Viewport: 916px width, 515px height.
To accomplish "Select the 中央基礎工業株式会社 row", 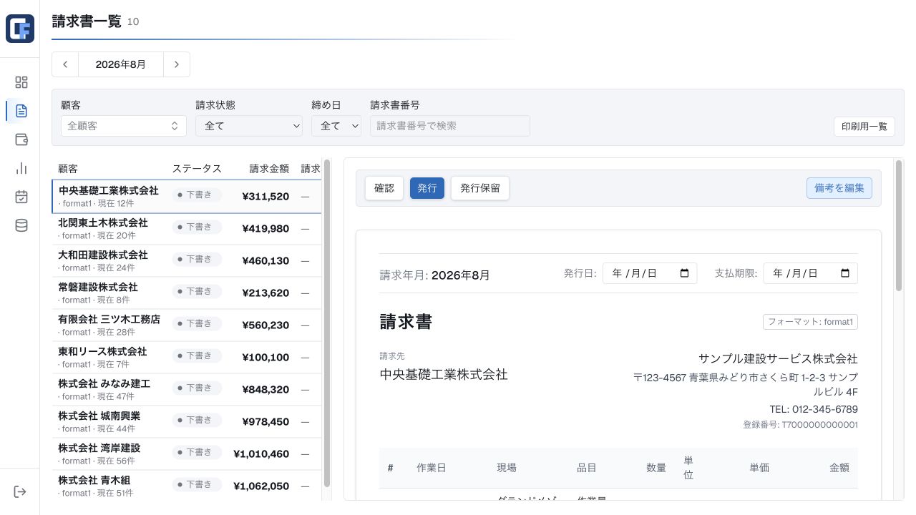I will (187, 197).
